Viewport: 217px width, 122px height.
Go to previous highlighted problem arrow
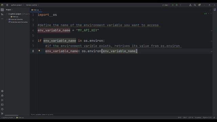point(209,14)
